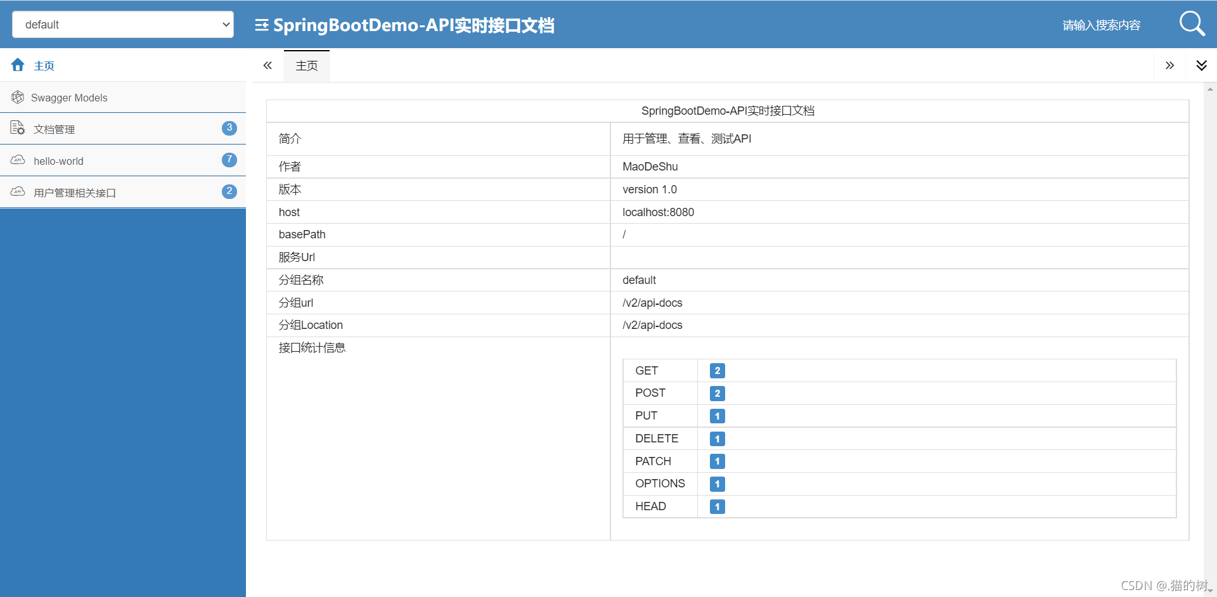Click the scrollbar down arrow
The height and width of the screenshot is (597, 1217).
(1210, 591)
